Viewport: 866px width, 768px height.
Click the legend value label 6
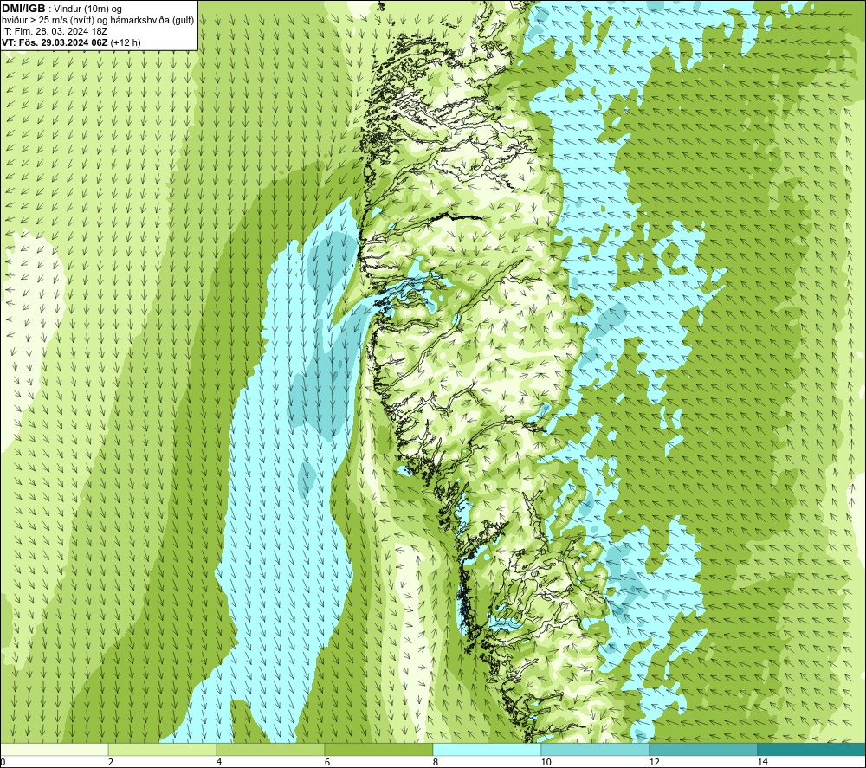pos(327,762)
